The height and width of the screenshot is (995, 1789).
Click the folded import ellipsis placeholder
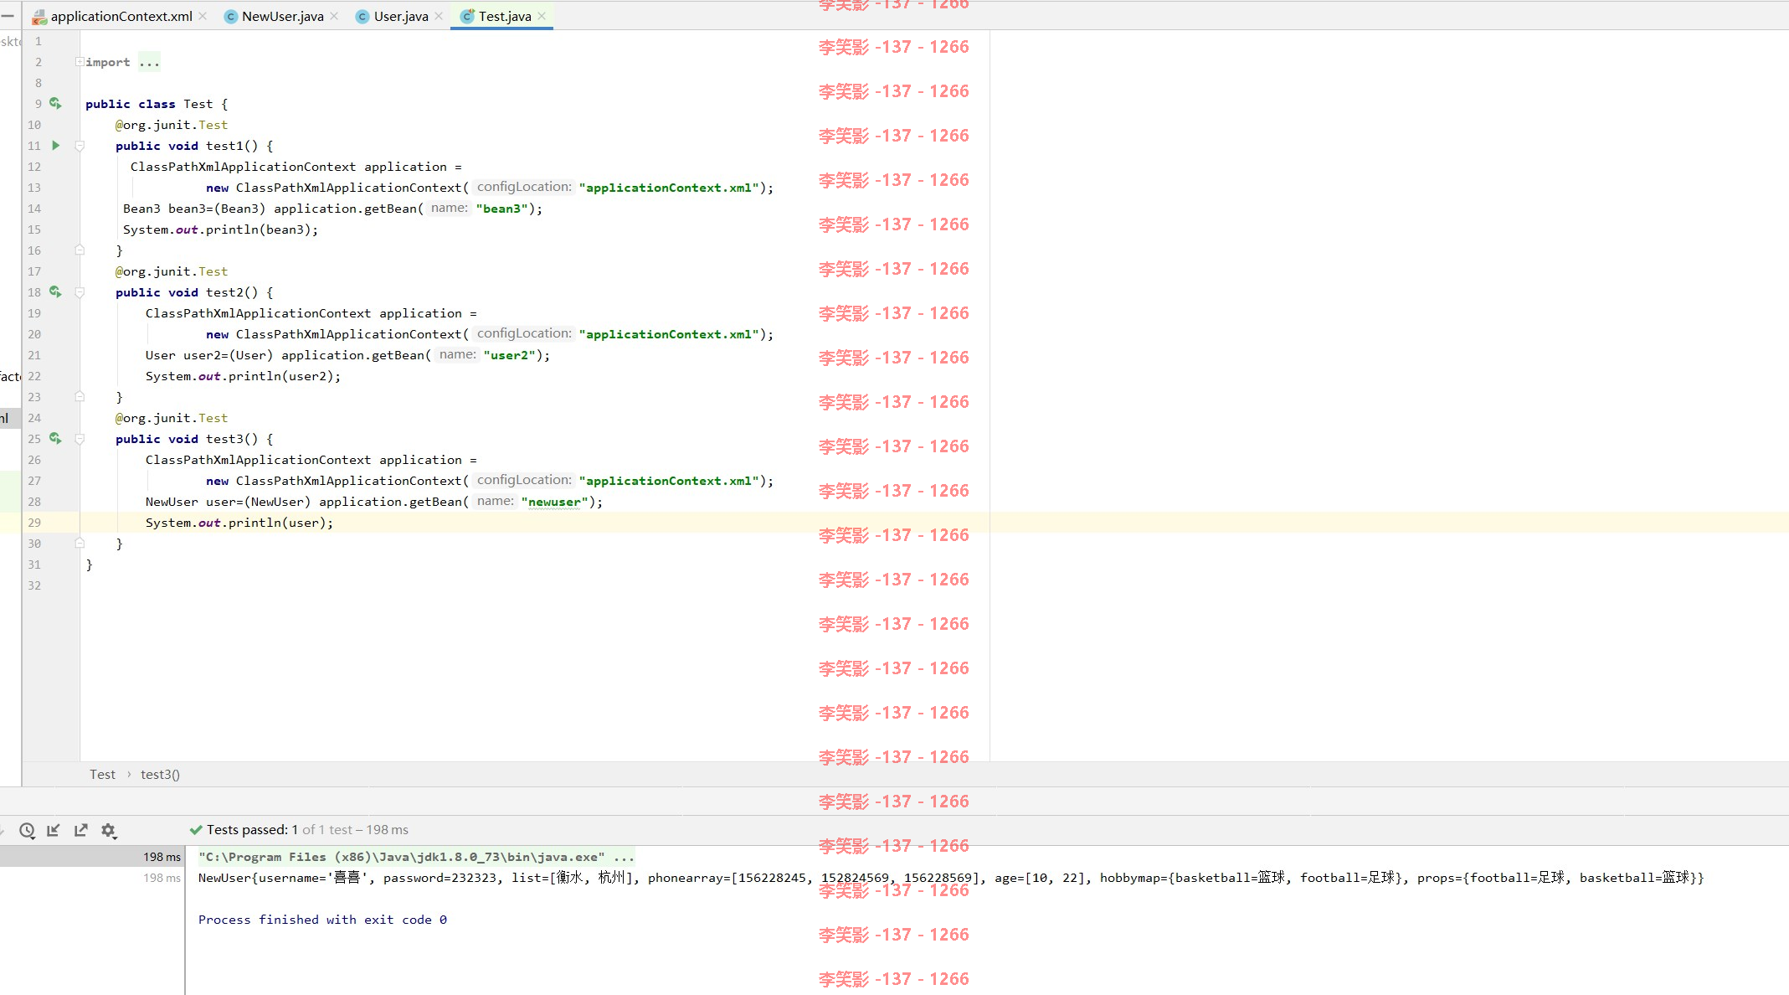click(x=149, y=62)
